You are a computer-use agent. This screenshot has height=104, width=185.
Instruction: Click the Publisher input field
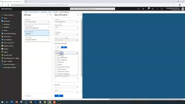tap(66, 34)
